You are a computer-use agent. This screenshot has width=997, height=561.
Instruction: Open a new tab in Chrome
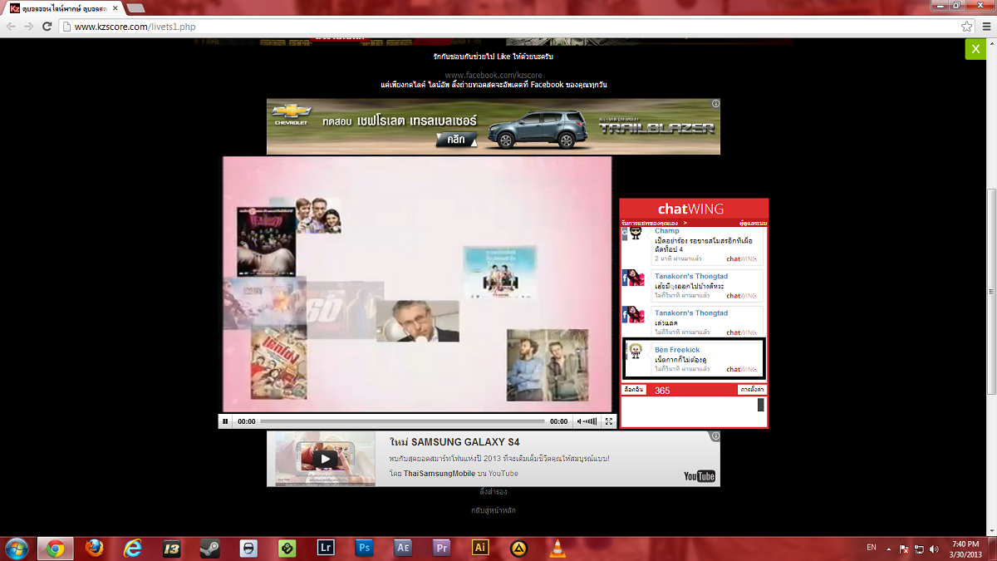pos(135,8)
